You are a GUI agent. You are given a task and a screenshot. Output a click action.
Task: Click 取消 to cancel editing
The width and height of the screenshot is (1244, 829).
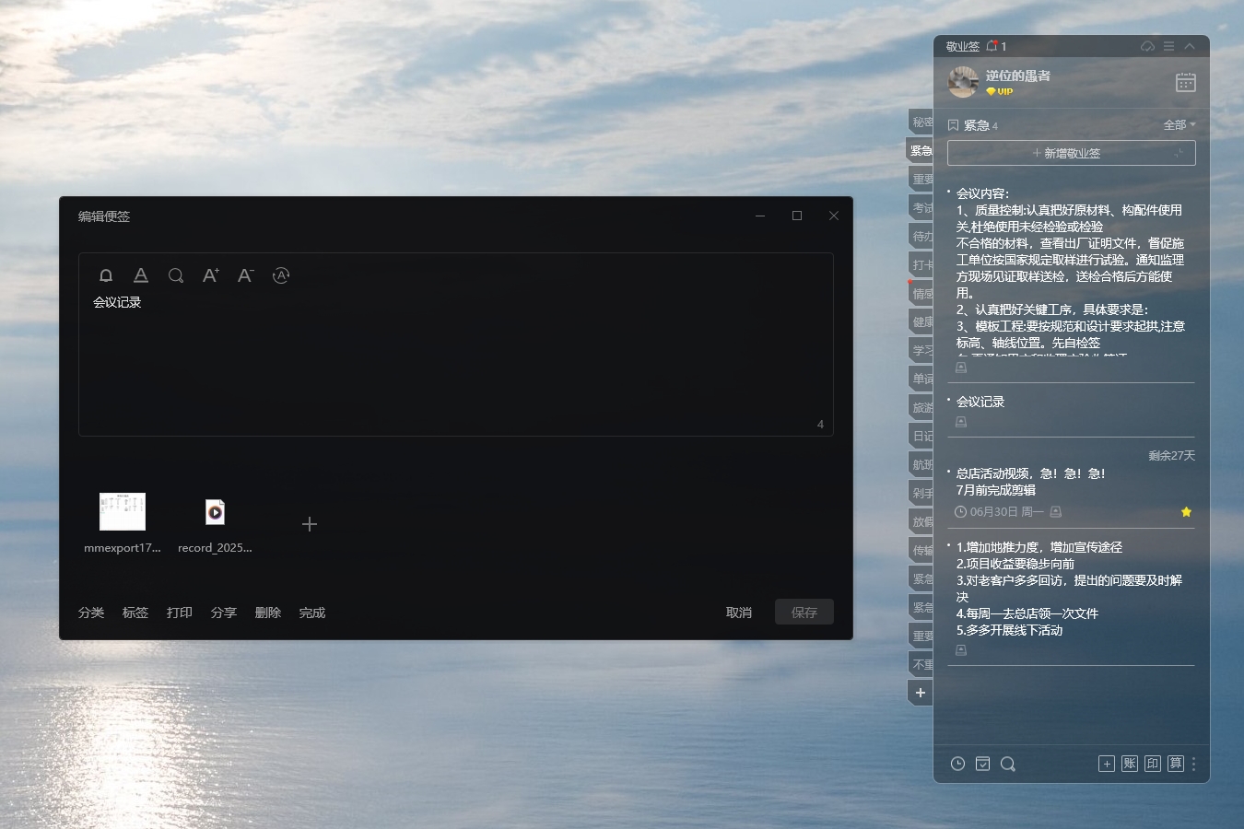[x=739, y=613]
